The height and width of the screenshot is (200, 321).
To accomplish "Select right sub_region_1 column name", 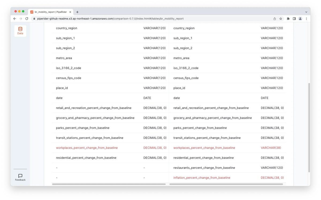I will [183, 38].
